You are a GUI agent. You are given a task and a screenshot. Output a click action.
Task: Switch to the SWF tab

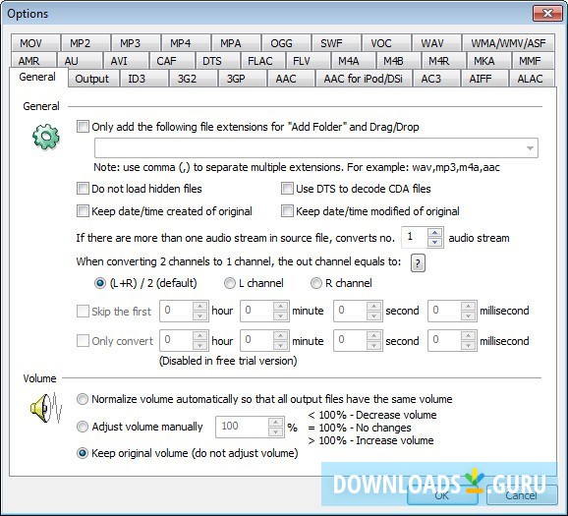(336, 43)
